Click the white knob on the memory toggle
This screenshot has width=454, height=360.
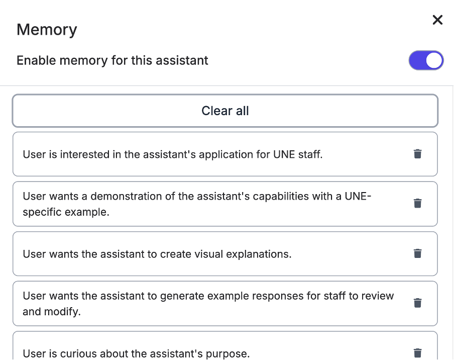[434, 60]
